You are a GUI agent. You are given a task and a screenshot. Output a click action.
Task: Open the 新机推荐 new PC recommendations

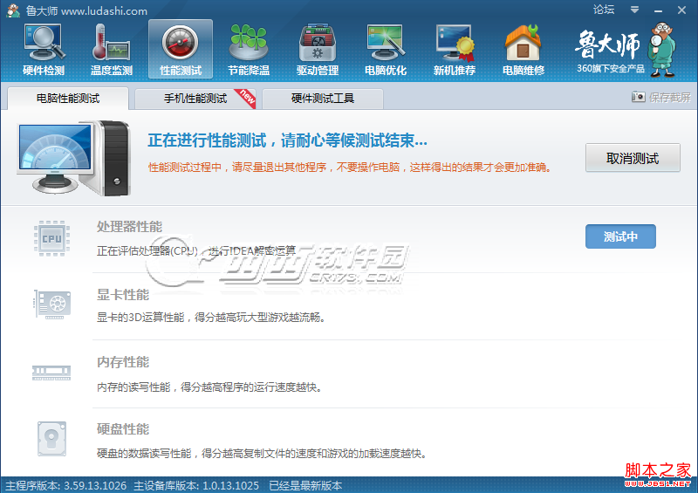[455, 50]
